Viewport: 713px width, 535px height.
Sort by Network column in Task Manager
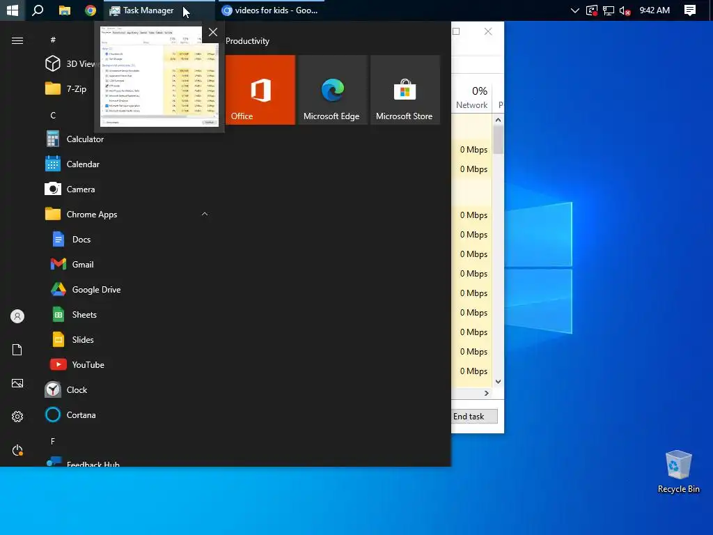472,98
